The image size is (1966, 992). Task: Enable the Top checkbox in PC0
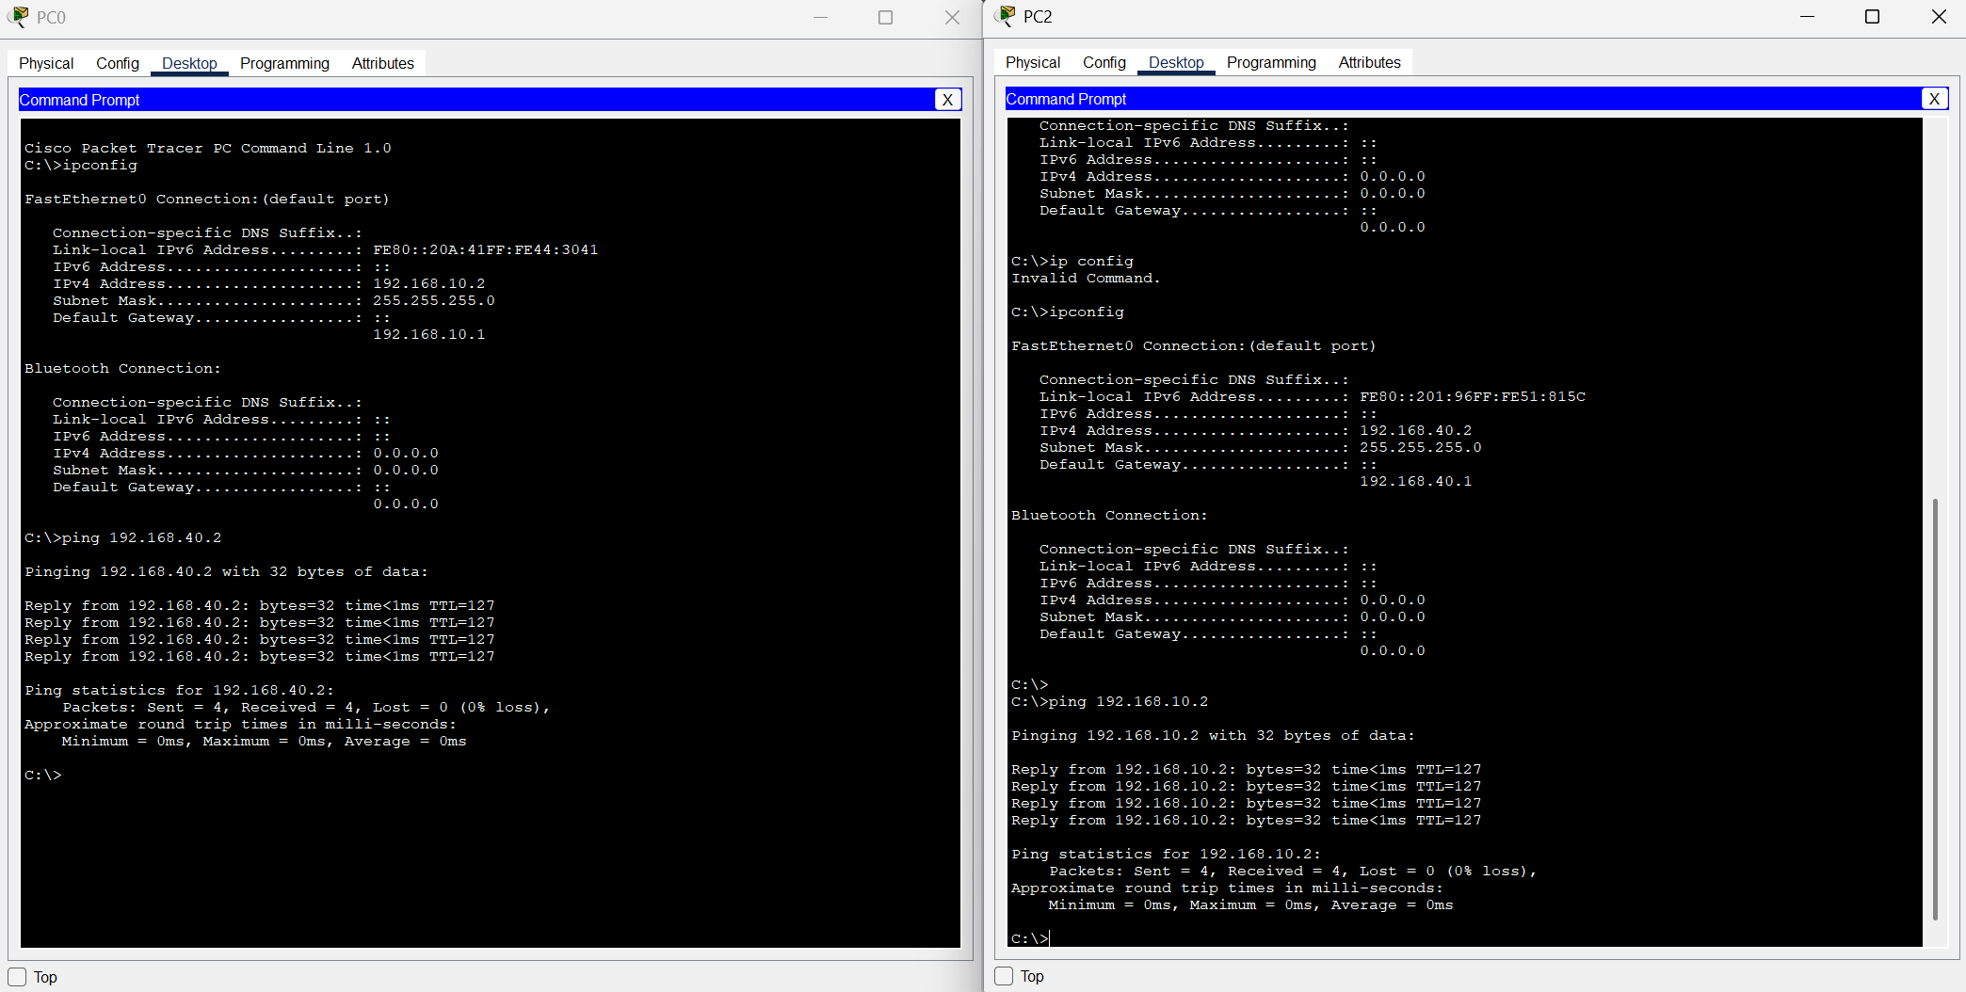(x=17, y=977)
